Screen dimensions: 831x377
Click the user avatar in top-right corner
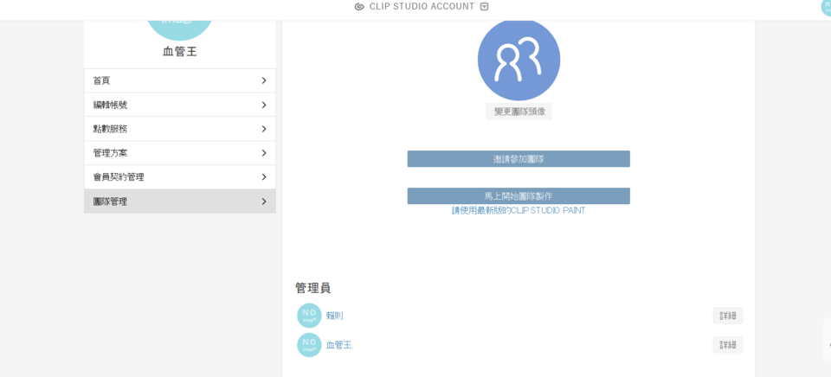tap(826, 7)
